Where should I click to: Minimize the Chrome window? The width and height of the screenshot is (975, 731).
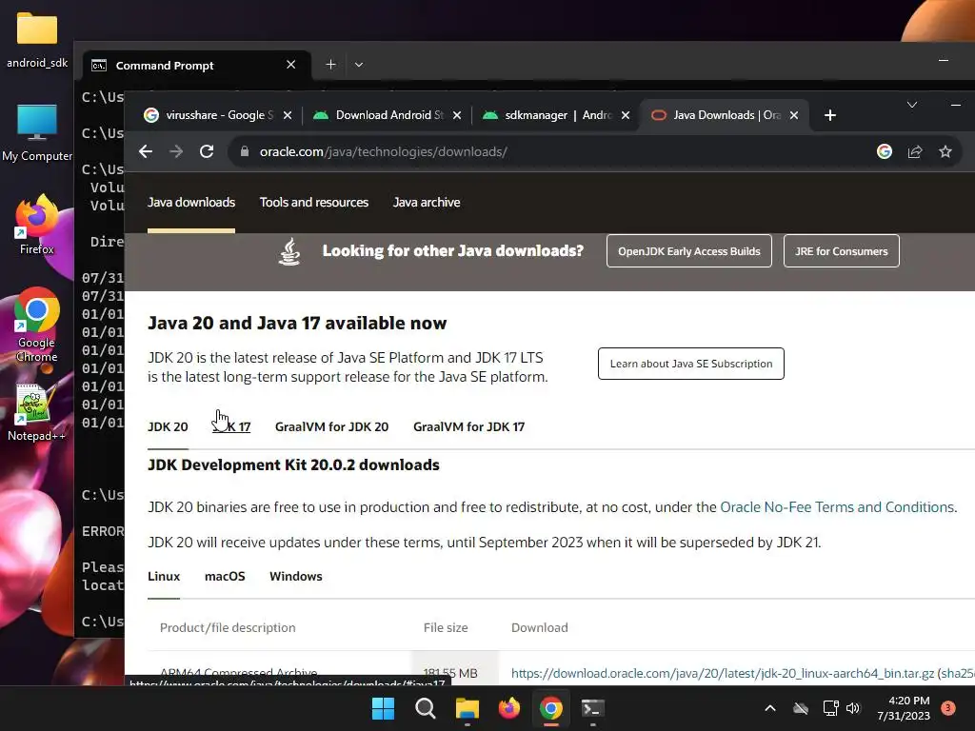(956, 105)
